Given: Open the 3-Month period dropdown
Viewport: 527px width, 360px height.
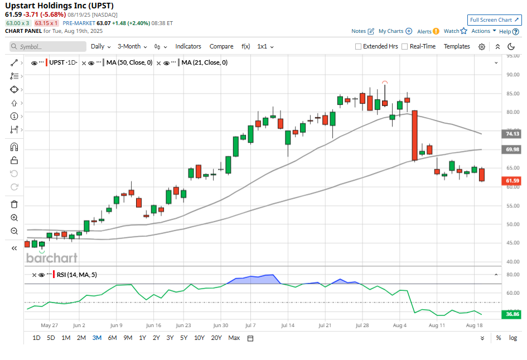Looking at the screenshot, I should pos(132,47).
